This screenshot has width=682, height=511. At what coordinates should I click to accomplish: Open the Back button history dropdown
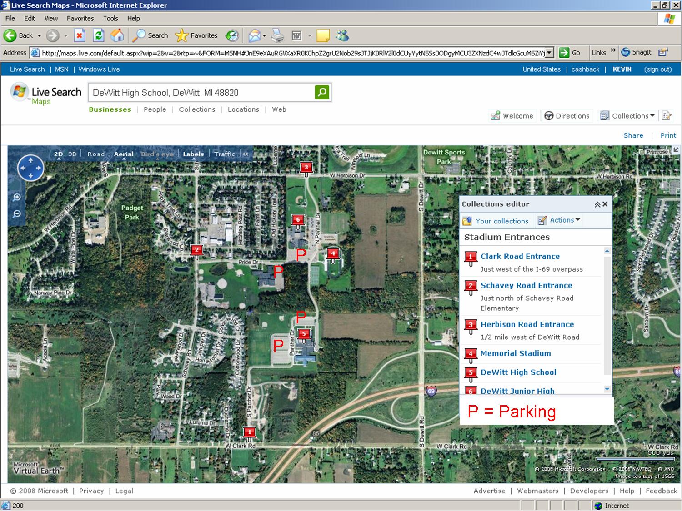(x=39, y=35)
